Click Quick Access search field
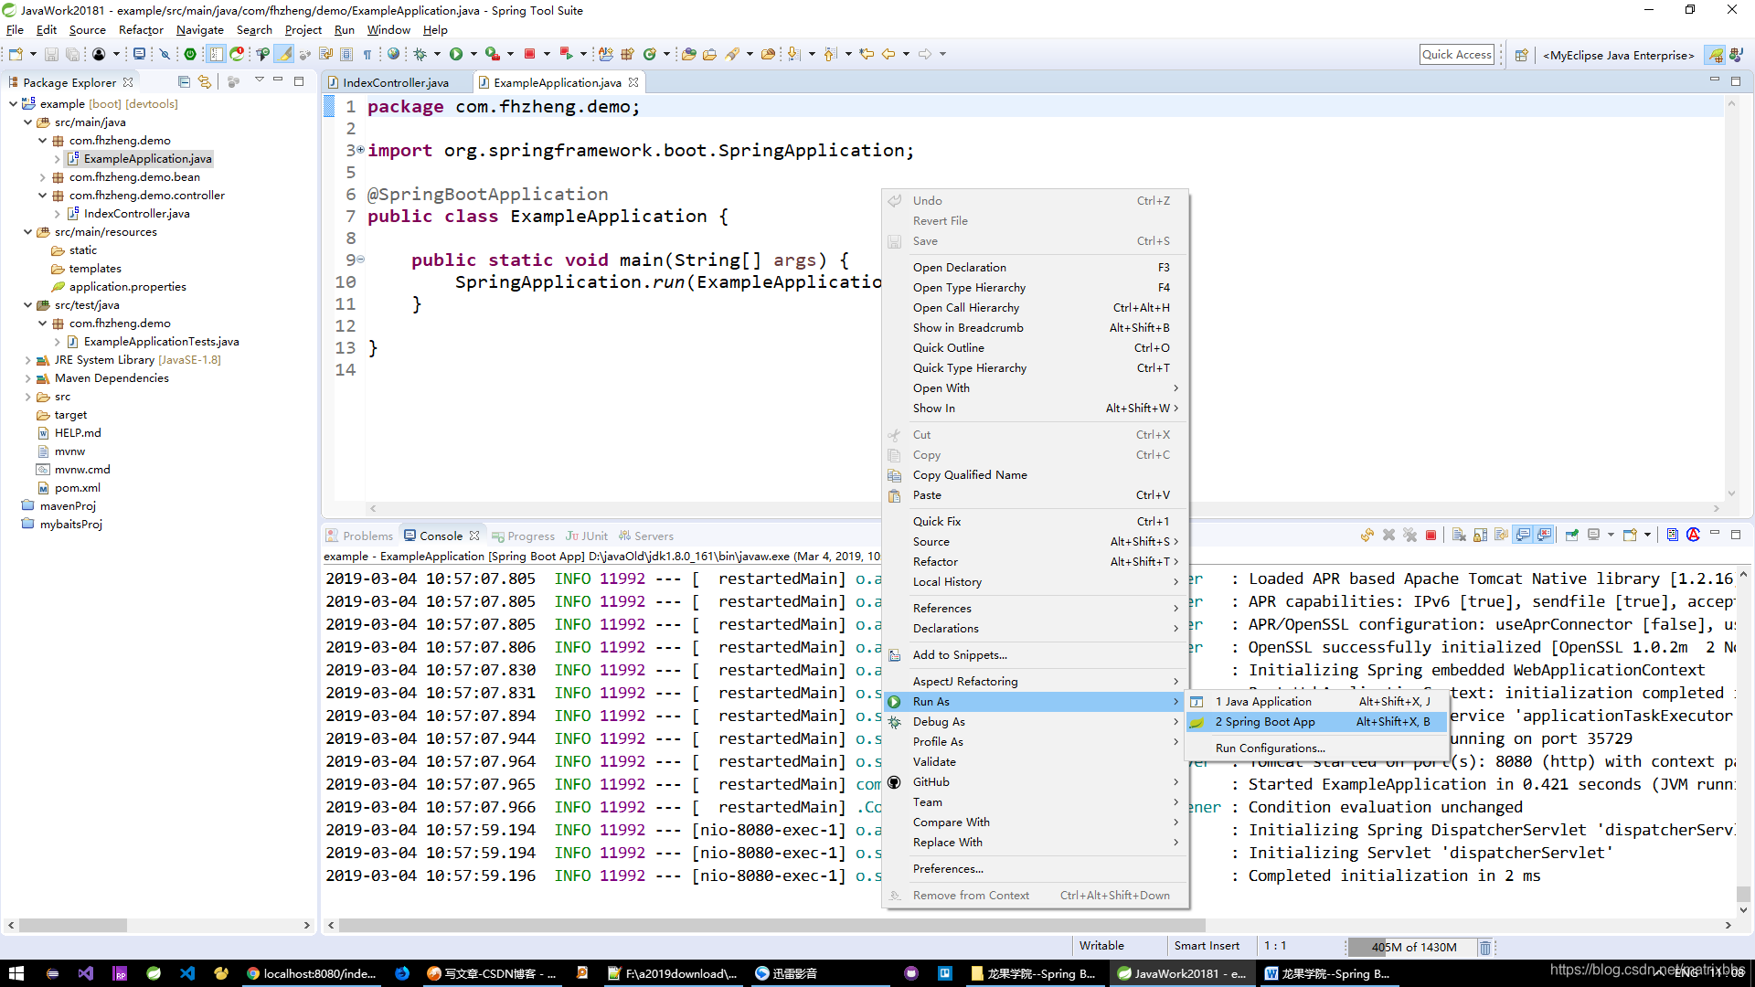The height and width of the screenshot is (987, 1755). pos(1457,55)
